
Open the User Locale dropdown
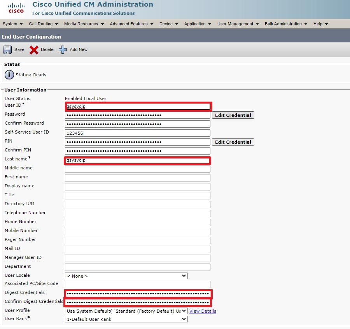pyautogui.click(x=126, y=276)
